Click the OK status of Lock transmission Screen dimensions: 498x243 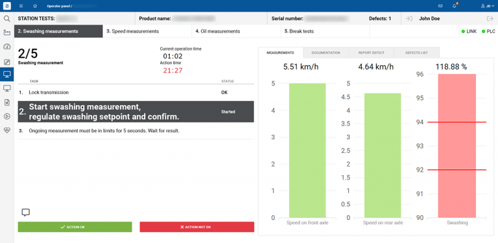(x=224, y=93)
